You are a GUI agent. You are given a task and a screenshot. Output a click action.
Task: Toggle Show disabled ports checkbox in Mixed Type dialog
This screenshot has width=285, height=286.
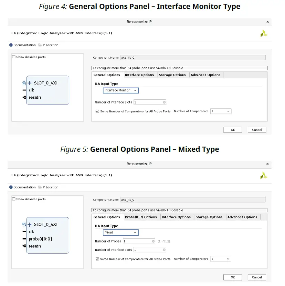pyautogui.click(x=14, y=199)
